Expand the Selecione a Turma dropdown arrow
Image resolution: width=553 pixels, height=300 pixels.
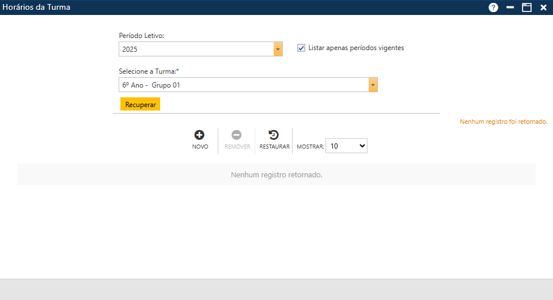tap(373, 85)
